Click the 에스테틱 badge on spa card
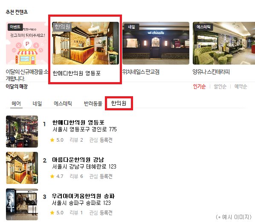This screenshot has width=255, height=222. click(203, 27)
